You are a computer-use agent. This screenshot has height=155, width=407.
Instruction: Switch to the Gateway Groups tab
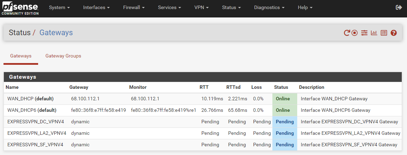(63, 56)
